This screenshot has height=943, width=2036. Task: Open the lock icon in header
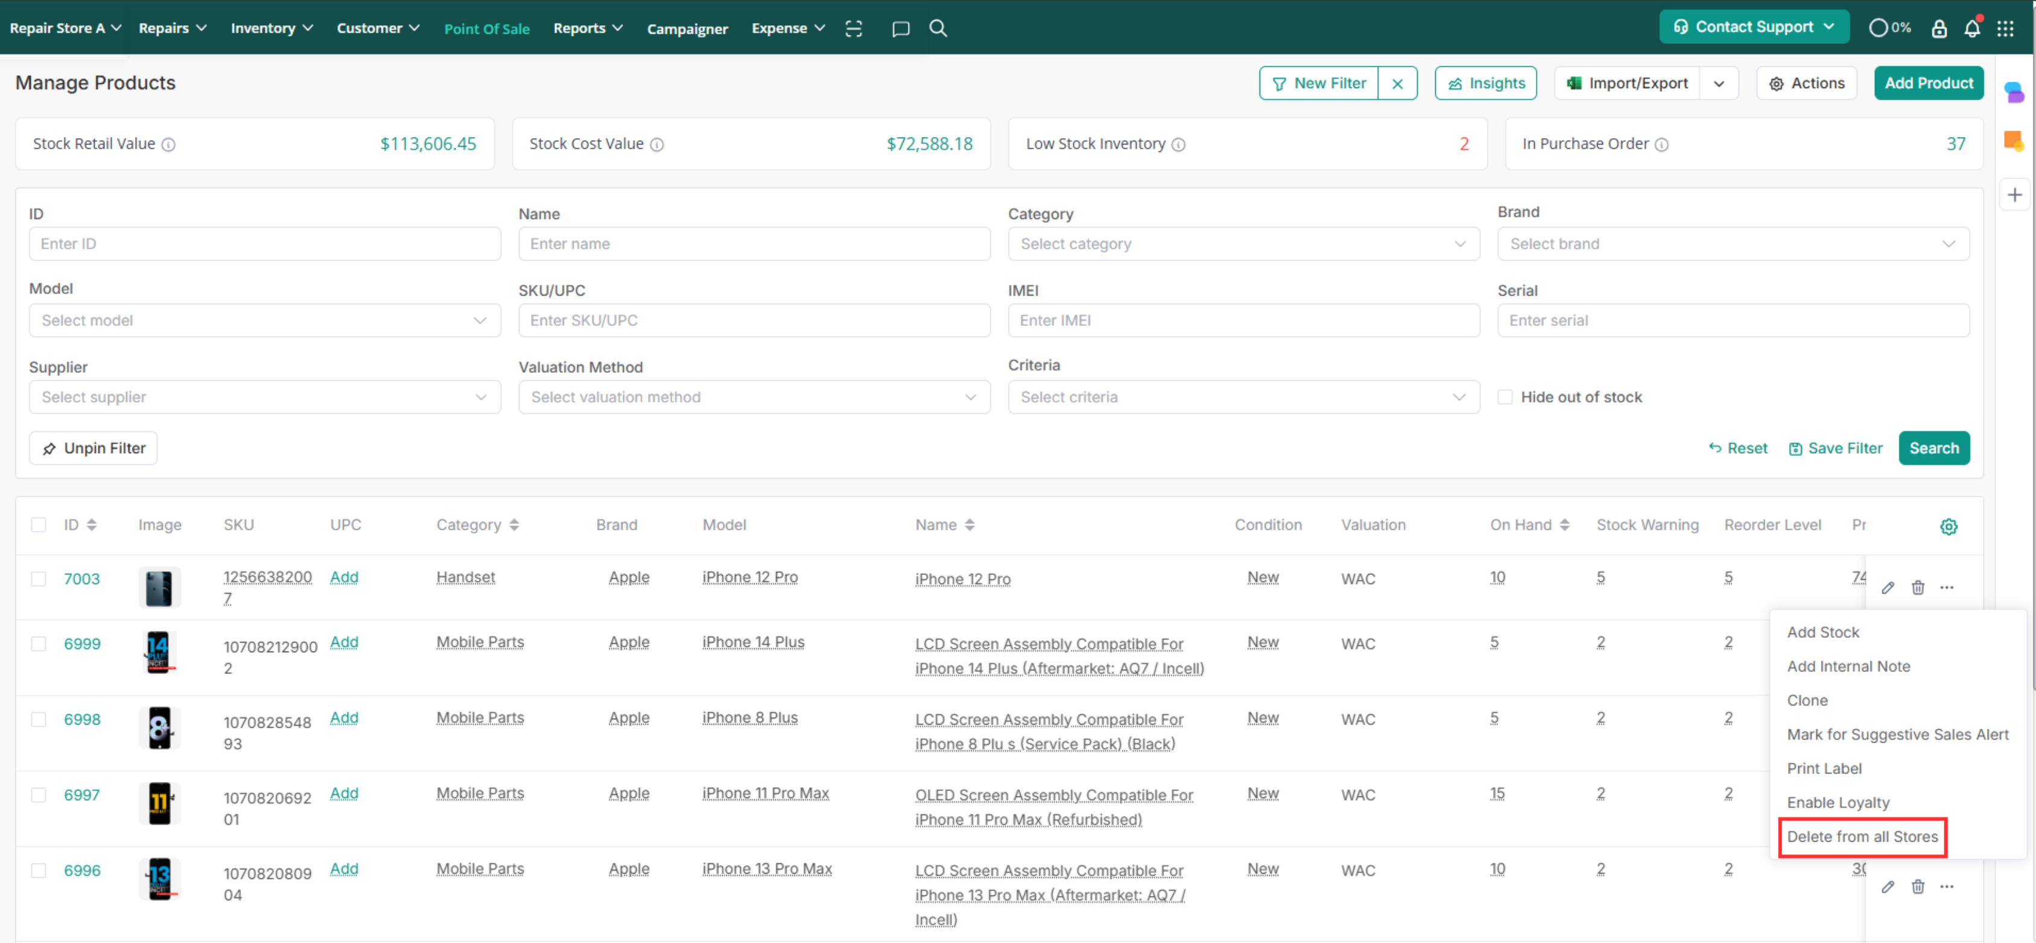[x=1939, y=28]
